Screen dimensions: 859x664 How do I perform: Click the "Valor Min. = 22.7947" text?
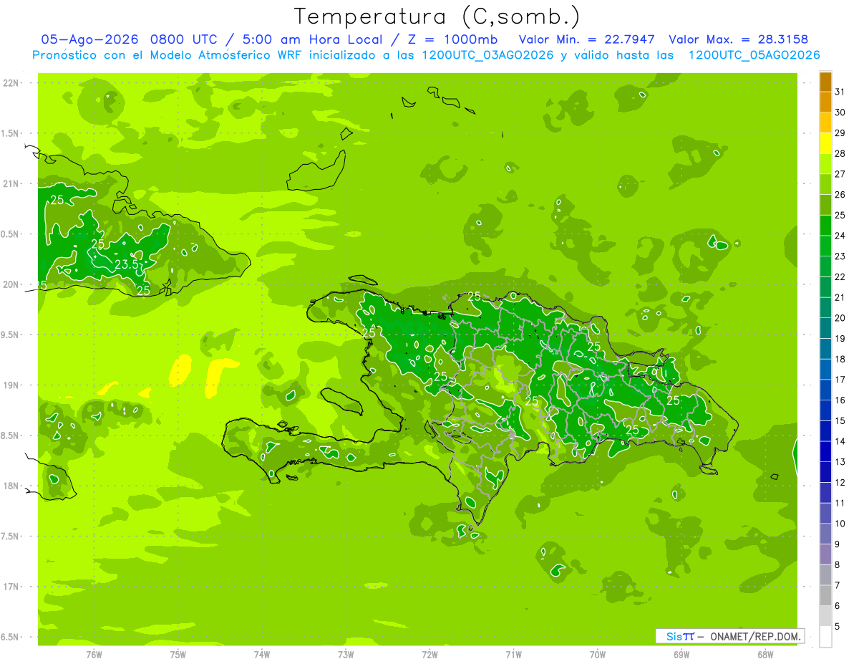[x=587, y=39]
